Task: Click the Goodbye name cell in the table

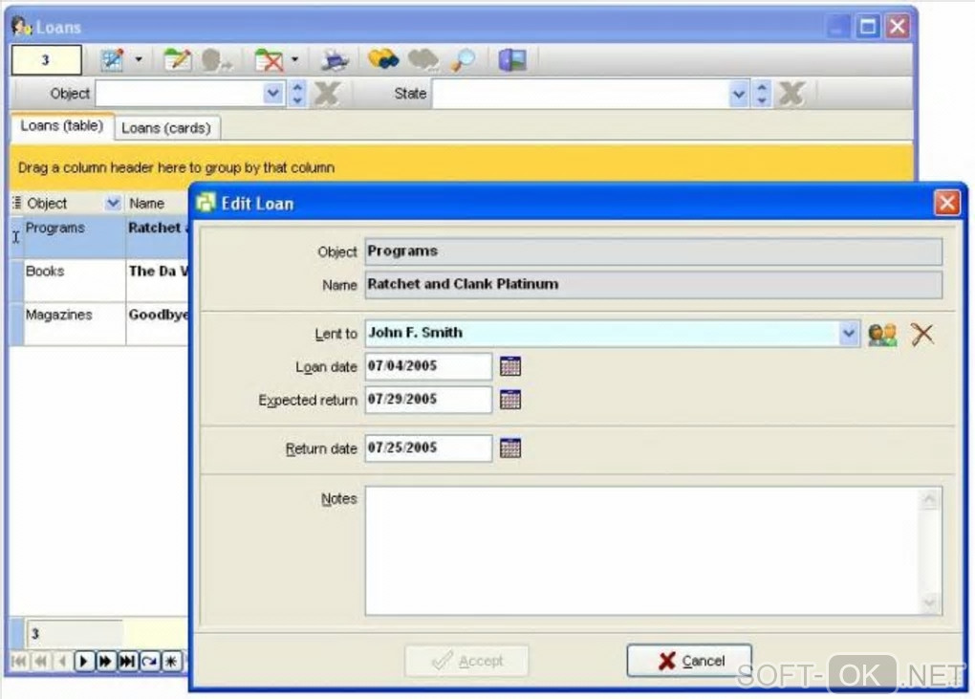Action: 158,323
